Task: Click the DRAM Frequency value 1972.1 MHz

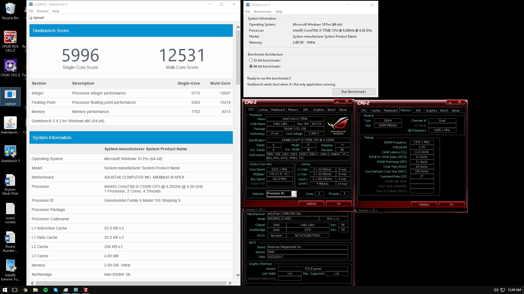Action: click(422, 142)
